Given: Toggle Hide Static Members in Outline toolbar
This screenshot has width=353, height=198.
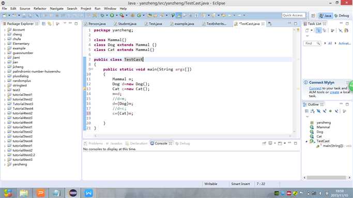Looking at the screenshot, I should [325, 111].
